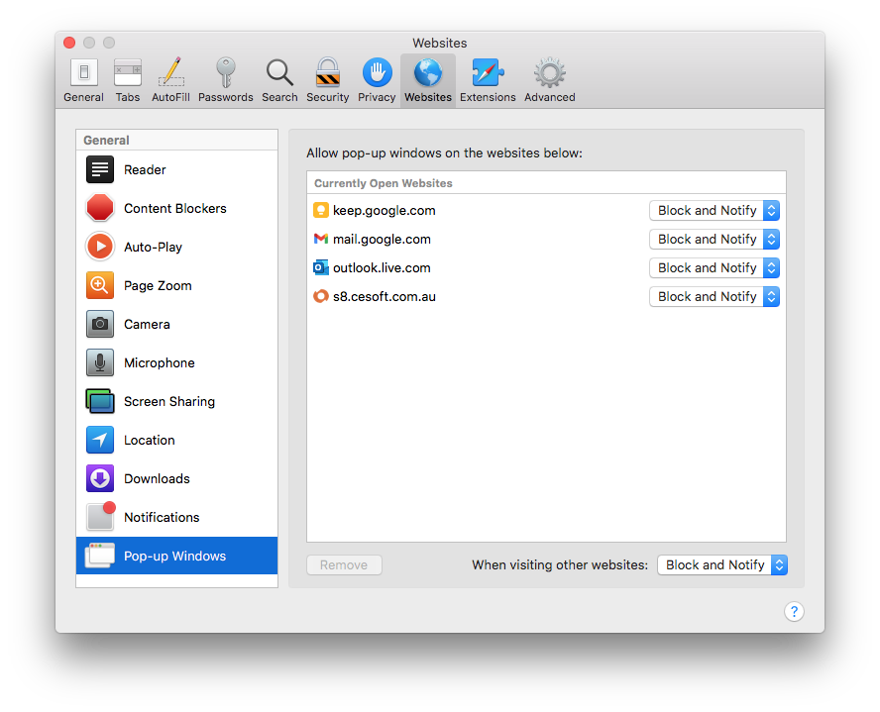Open outlook.live.com pop-up policy dropdown

[714, 267]
